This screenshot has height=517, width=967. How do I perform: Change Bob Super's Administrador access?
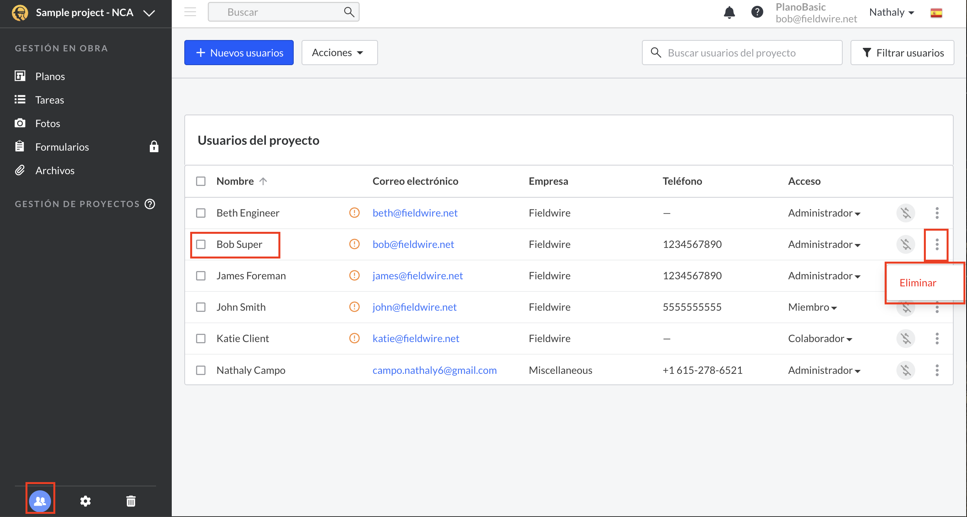point(824,244)
